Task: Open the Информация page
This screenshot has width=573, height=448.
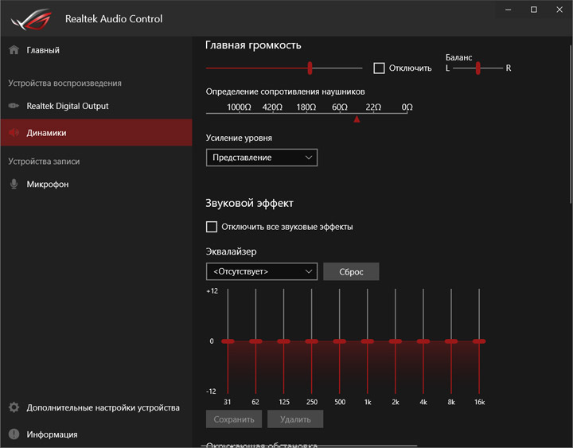Action: [96, 434]
